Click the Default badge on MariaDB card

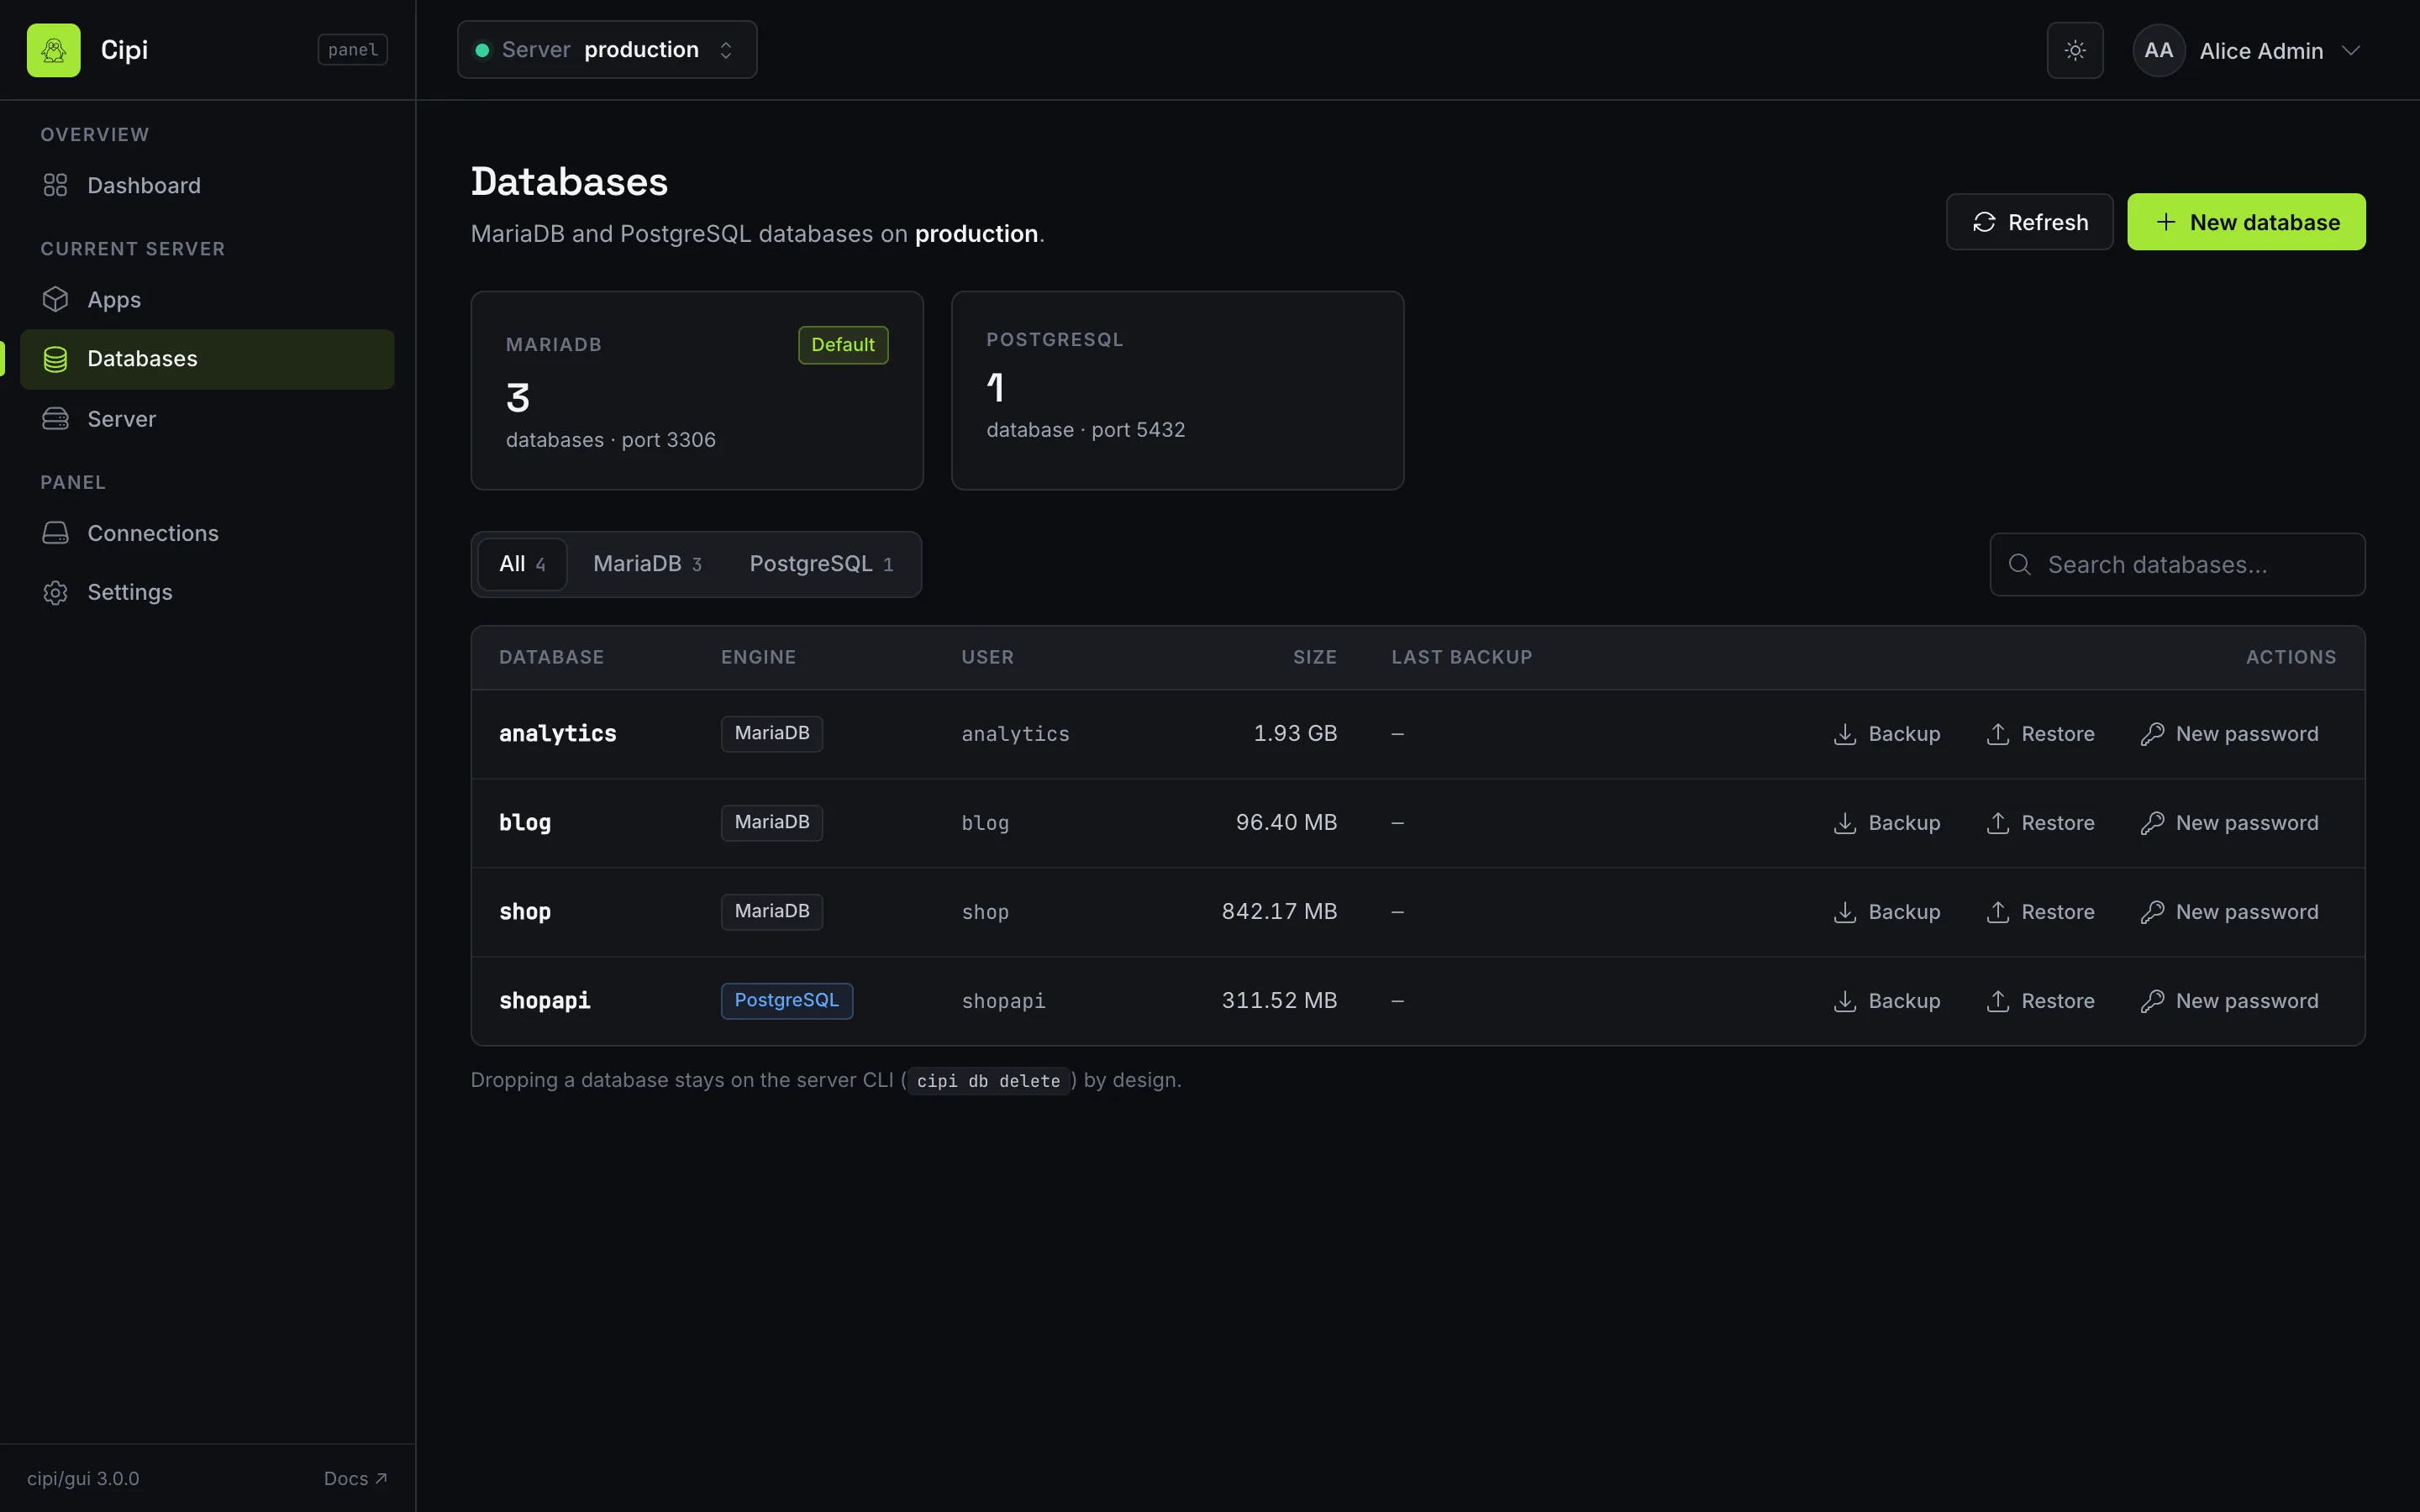(843, 345)
